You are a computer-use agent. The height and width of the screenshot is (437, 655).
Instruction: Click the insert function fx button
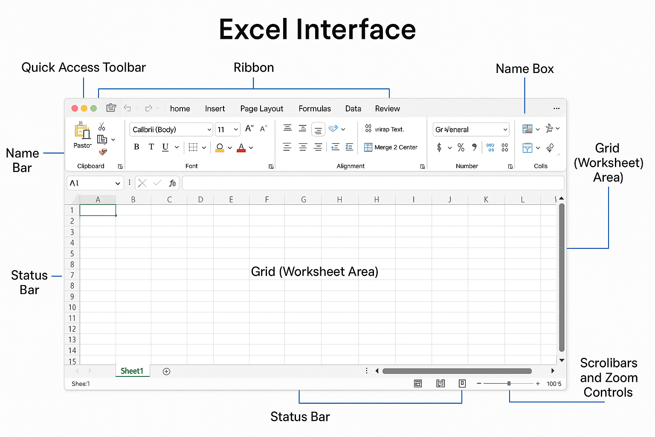click(x=172, y=183)
